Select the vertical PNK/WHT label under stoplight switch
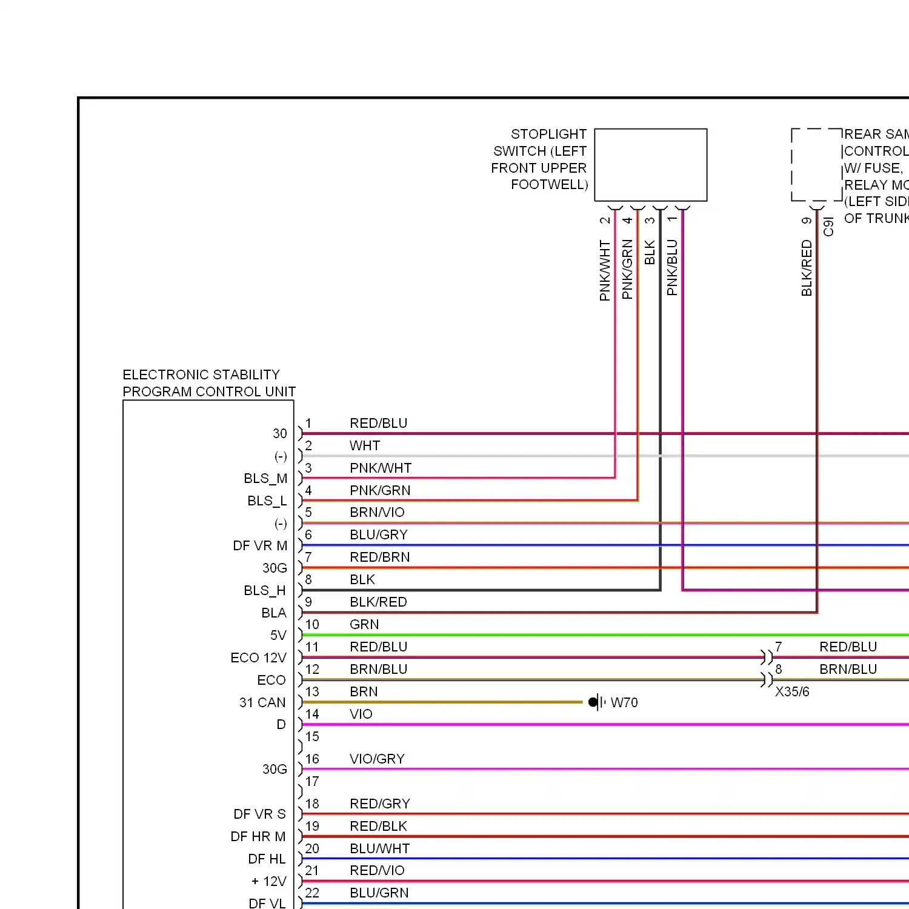The width and height of the screenshot is (909, 909). pos(605,270)
